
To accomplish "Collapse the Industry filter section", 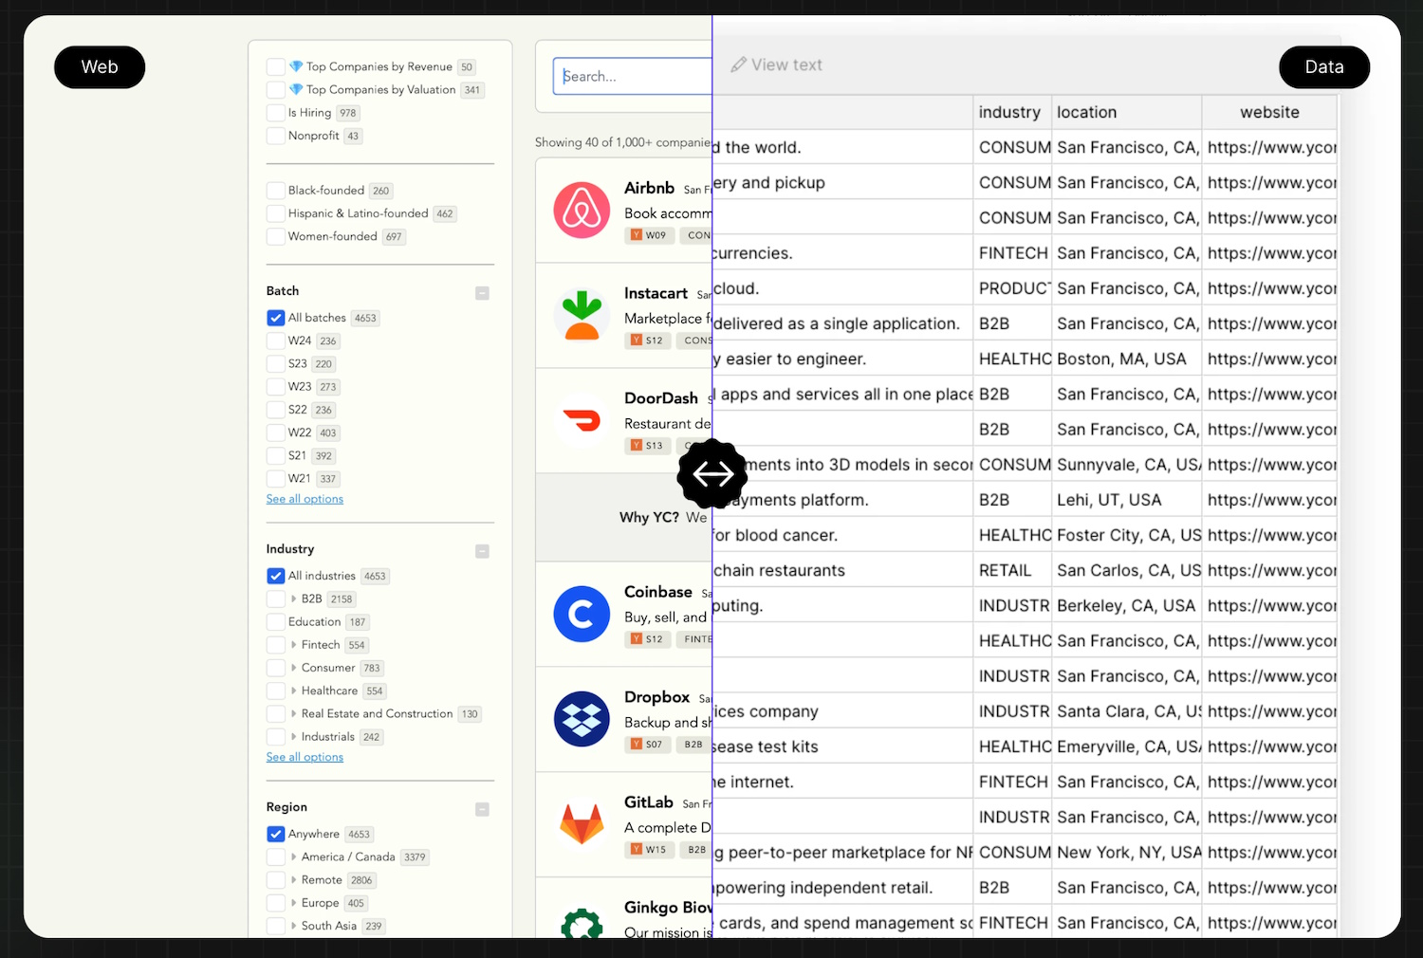I will (x=482, y=551).
